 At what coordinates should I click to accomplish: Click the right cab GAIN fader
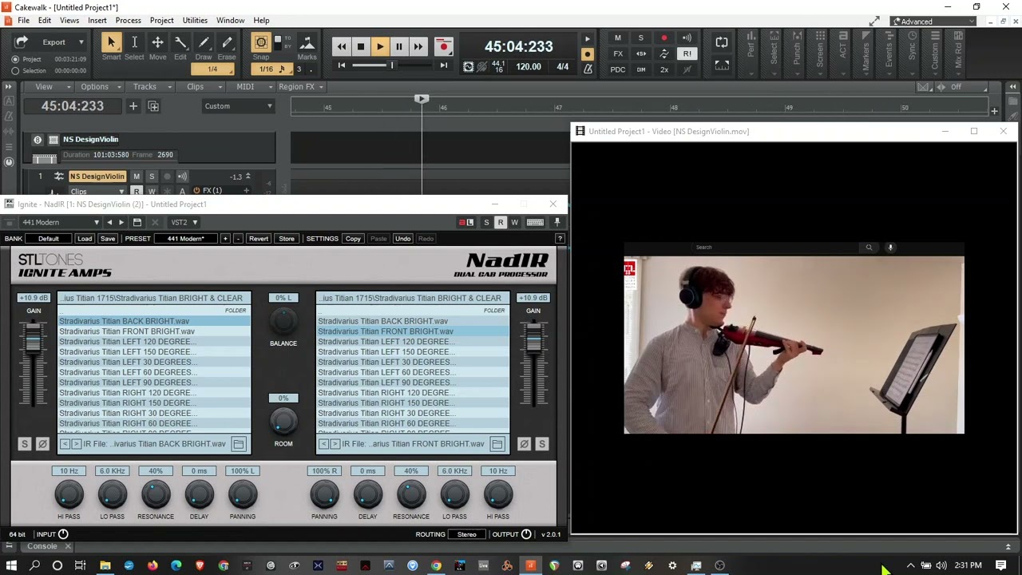coord(533,339)
